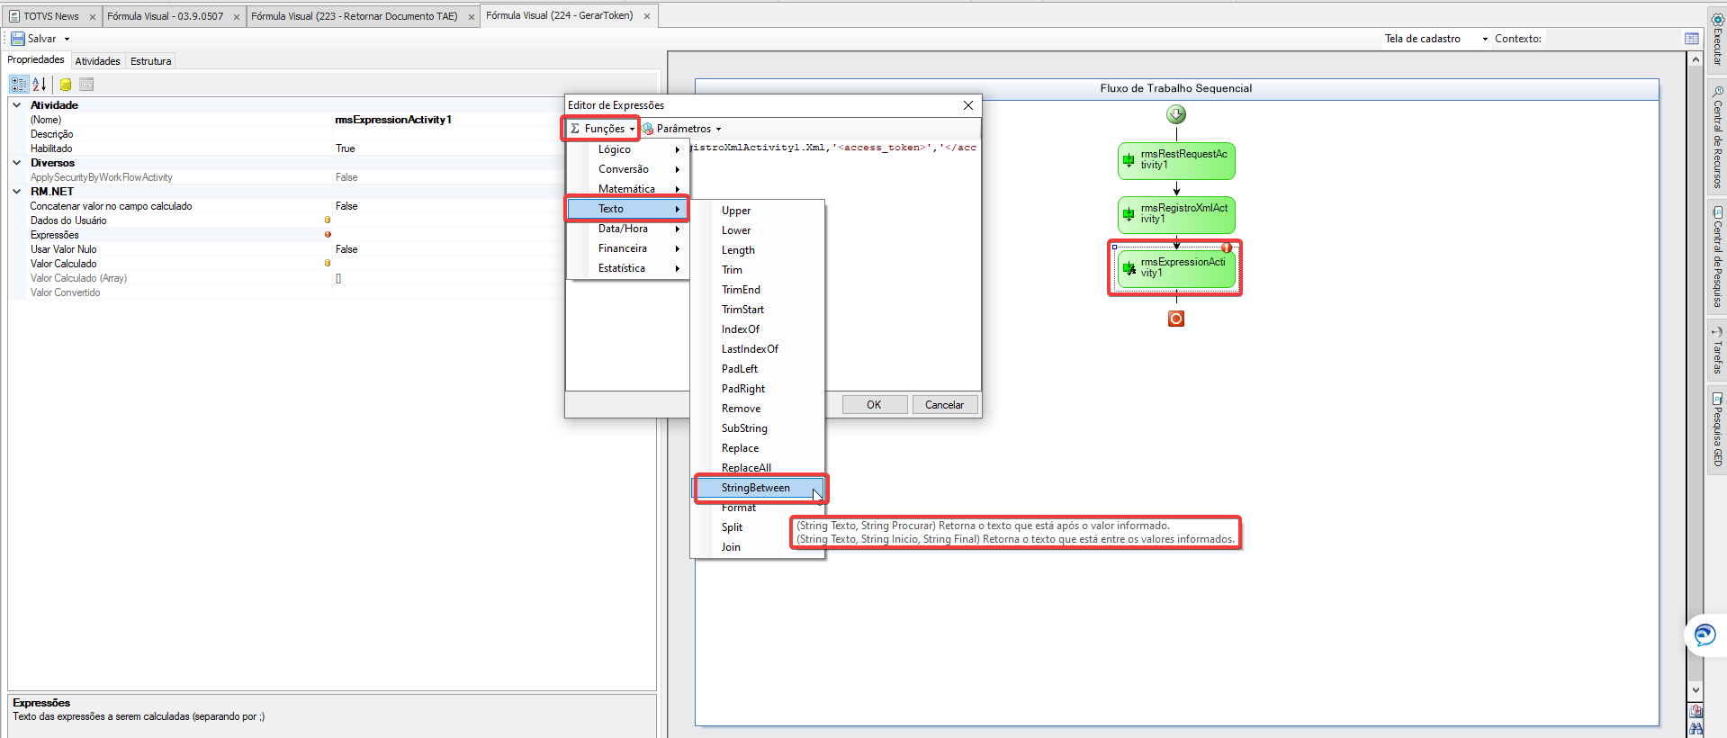Collapse the Diversos category

(16, 163)
